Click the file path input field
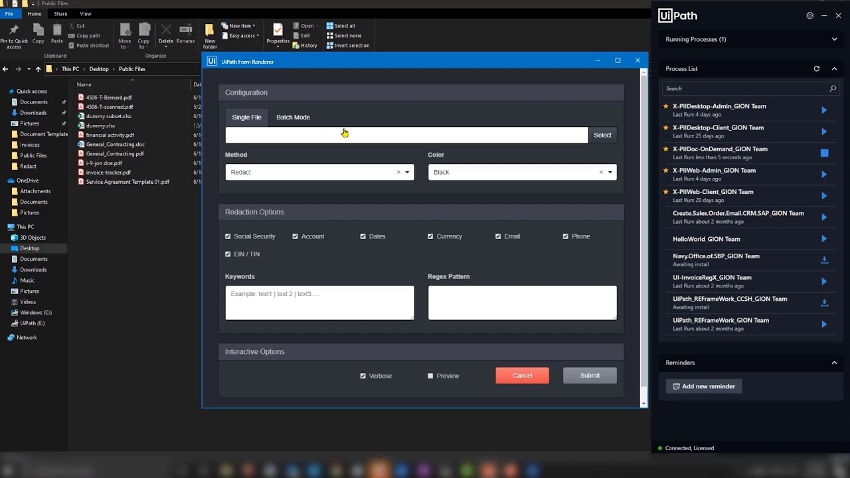This screenshot has width=850, height=478. [406, 135]
